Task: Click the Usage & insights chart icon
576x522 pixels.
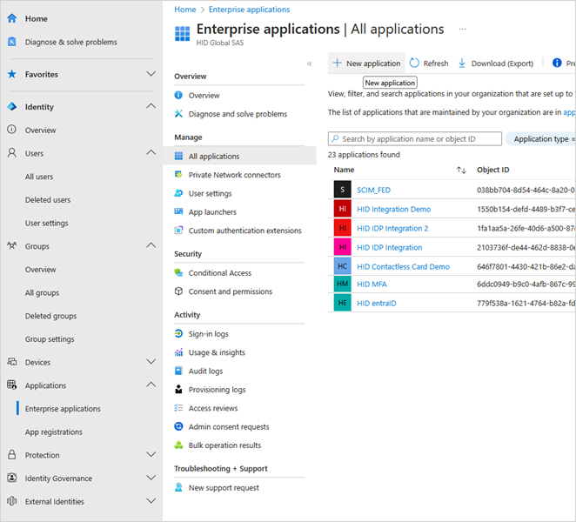Action: (x=178, y=352)
